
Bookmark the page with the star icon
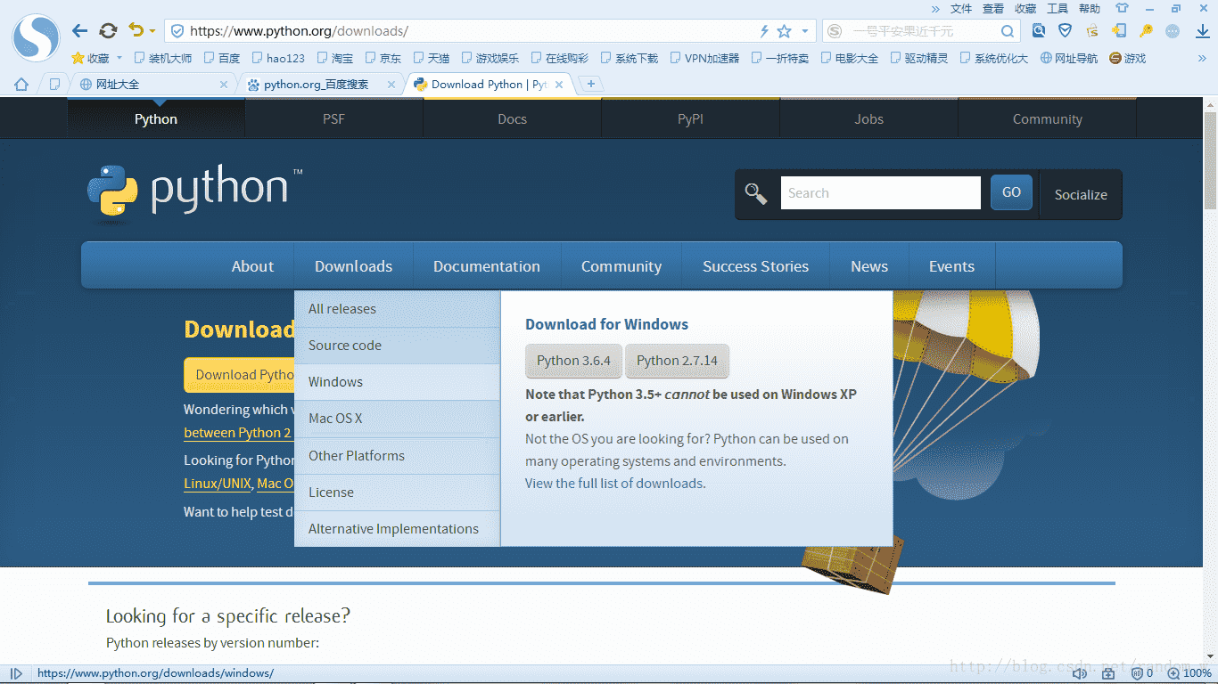point(785,31)
